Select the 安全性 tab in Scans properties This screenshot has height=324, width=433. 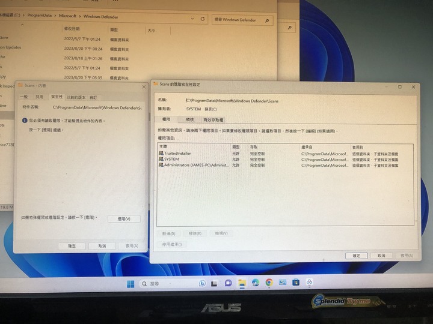pos(57,97)
